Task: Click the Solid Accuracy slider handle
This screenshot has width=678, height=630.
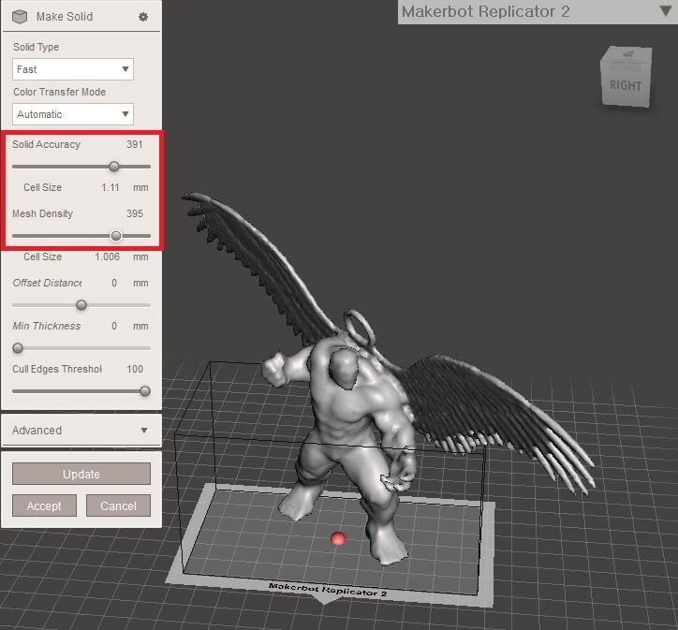Action: click(113, 167)
